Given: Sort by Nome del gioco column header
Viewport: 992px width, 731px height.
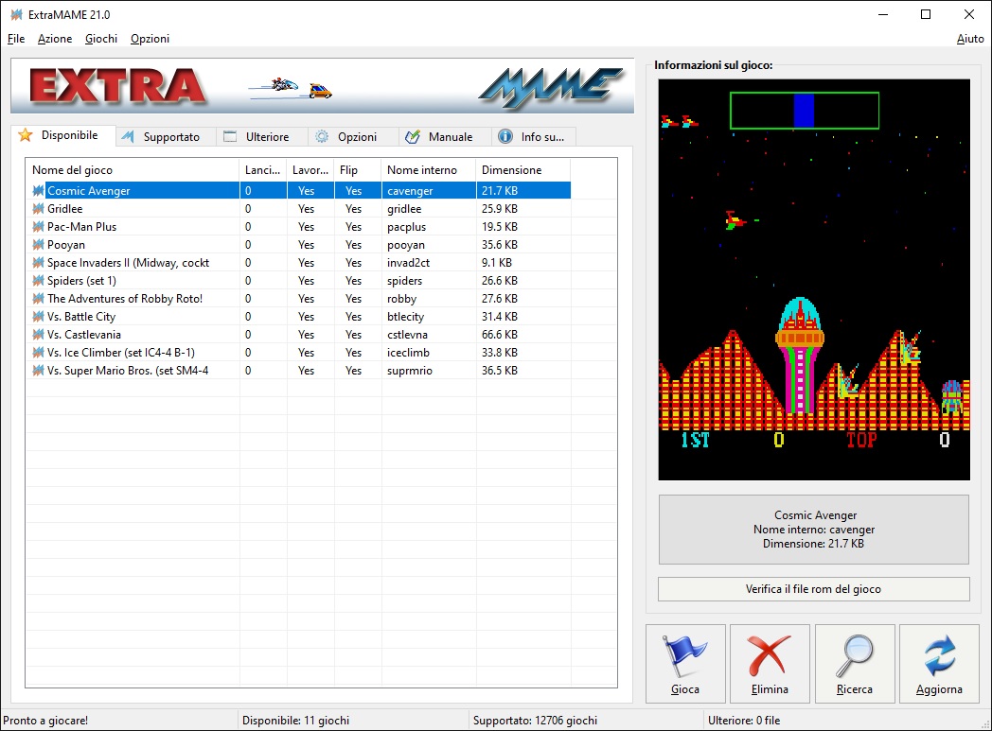Looking at the screenshot, I should [x=133, y=170].
